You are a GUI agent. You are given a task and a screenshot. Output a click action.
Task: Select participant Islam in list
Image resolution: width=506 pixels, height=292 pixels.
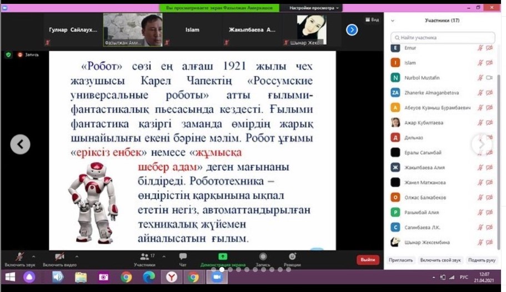coord(442,63)
